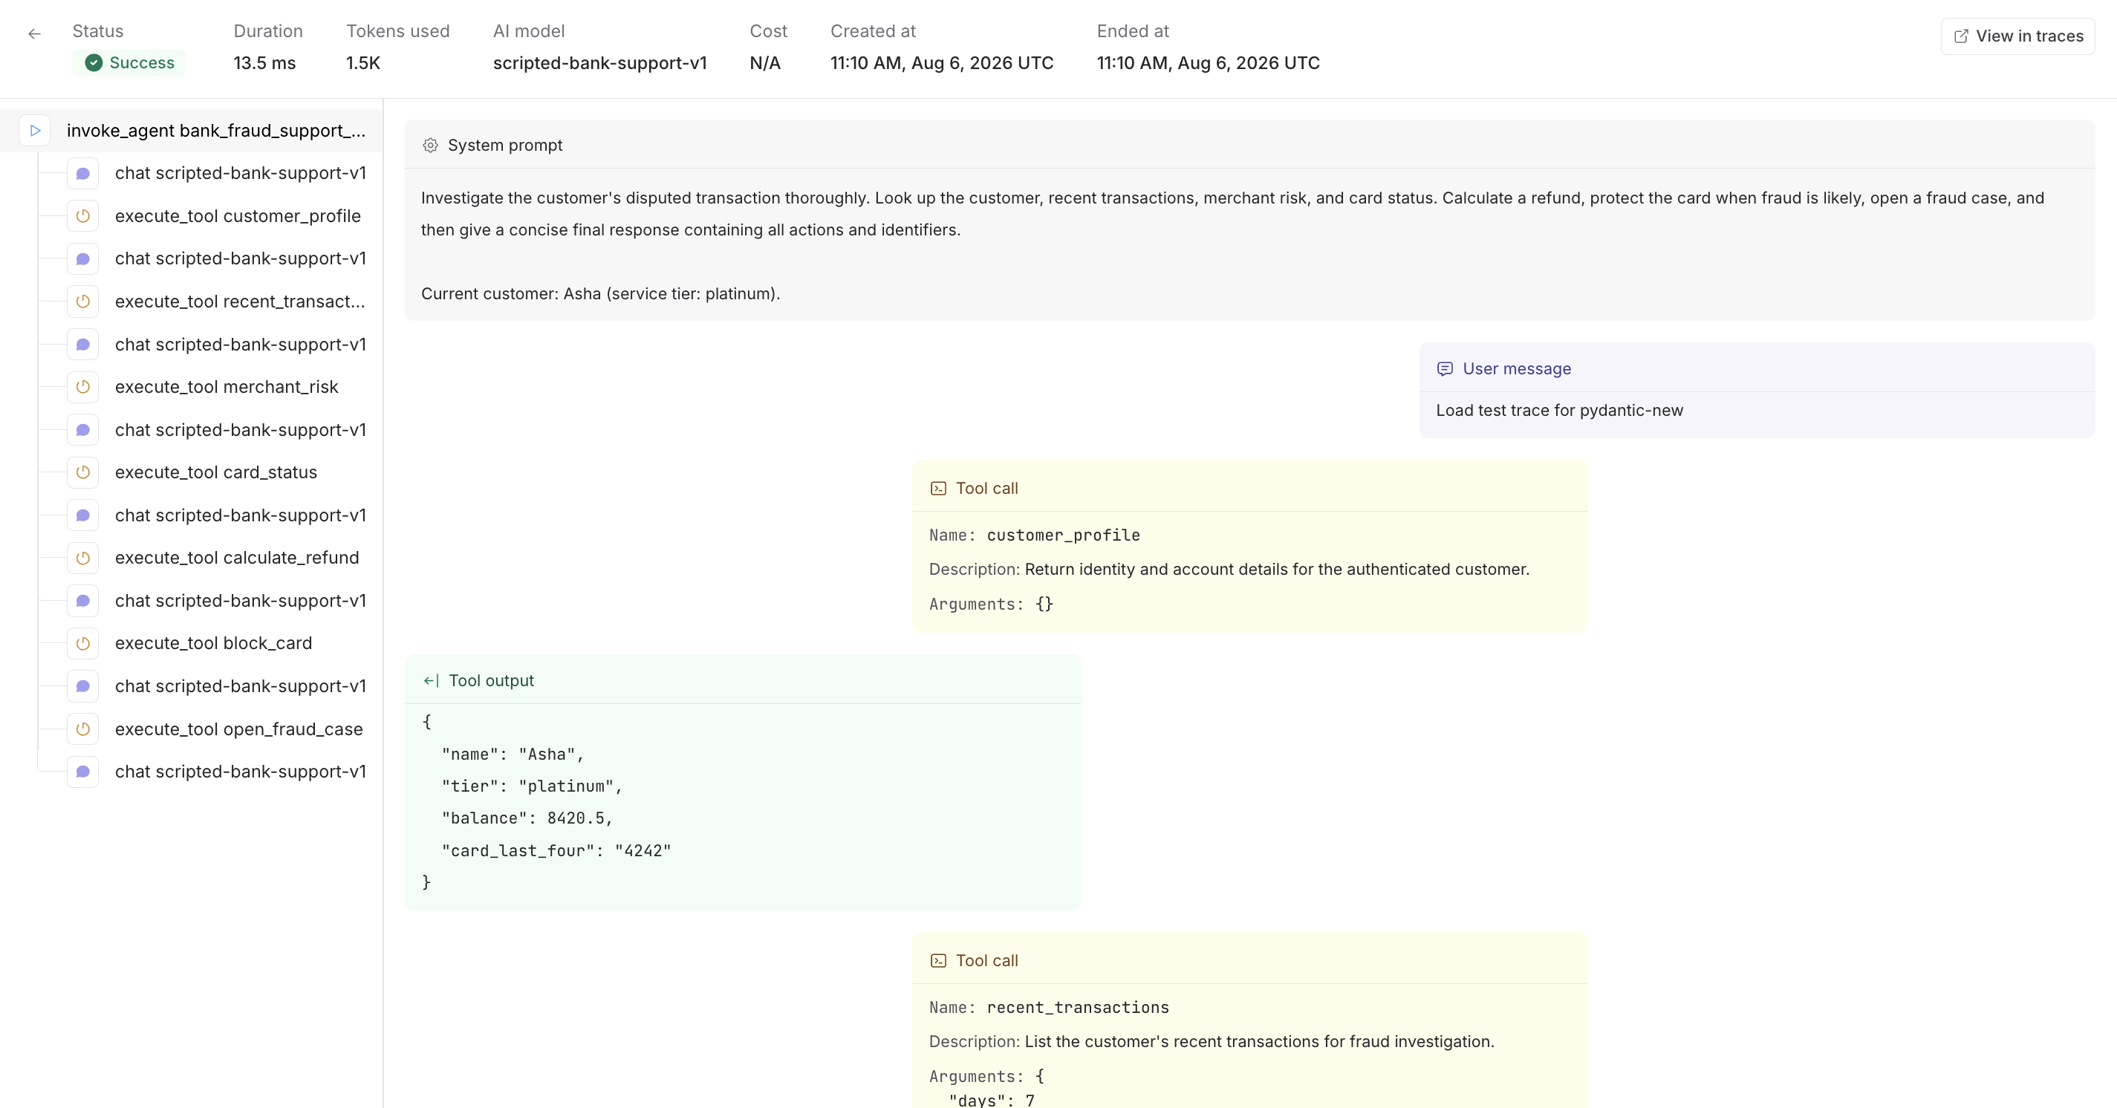This screenshot has height=1108, width=2117.
Task: Select the execute_tool card_status span
Action: pos(215,472)
